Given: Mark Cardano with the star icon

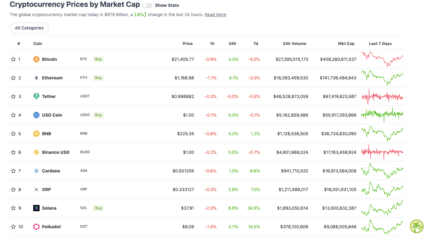Looking at the screenshot, I should tap(13, 171).
